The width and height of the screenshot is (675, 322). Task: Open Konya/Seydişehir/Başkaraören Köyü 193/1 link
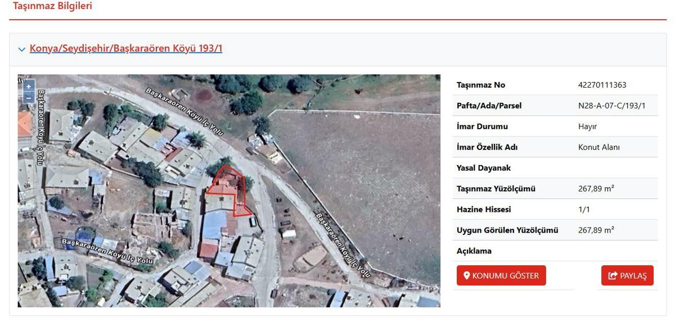126,48
